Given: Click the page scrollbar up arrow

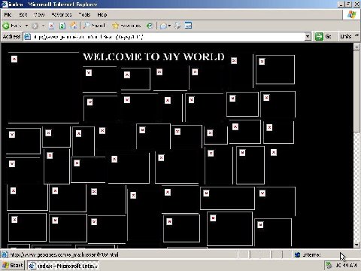Looking at the screenshot, I should click(356, 47).
